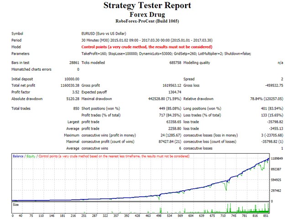Select the Largest profit trade value 63358.65
This screenshot has width=292, height=219.
coord(173,122)
